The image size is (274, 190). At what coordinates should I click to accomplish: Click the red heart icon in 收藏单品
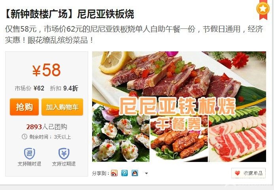[x=237, y=173]
